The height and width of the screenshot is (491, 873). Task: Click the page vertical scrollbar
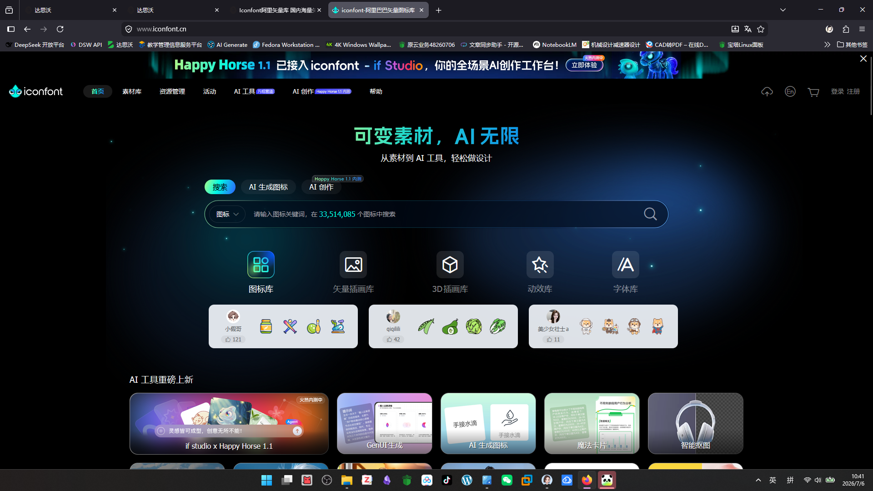pyautogui.click(x=870, y=86)
